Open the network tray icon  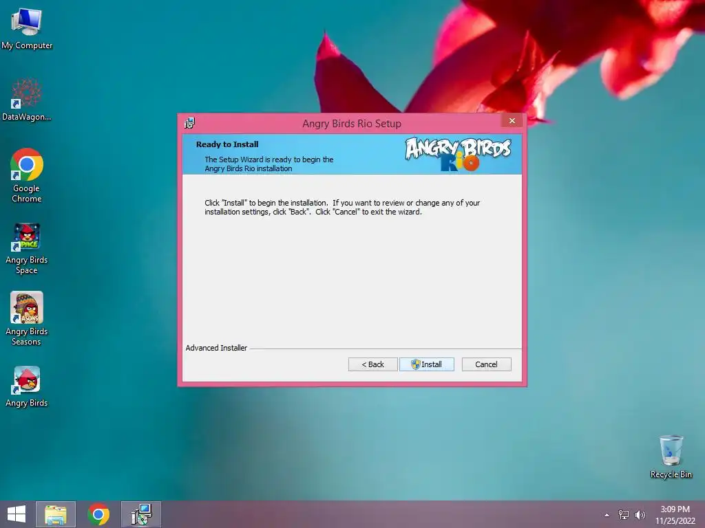[624, 515]
